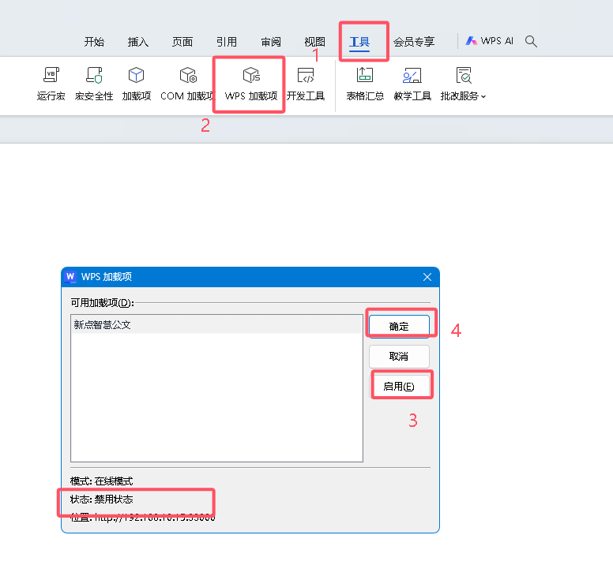
Task: Click the WPS logo in dialog title
Action: click(x=70, y=276)
